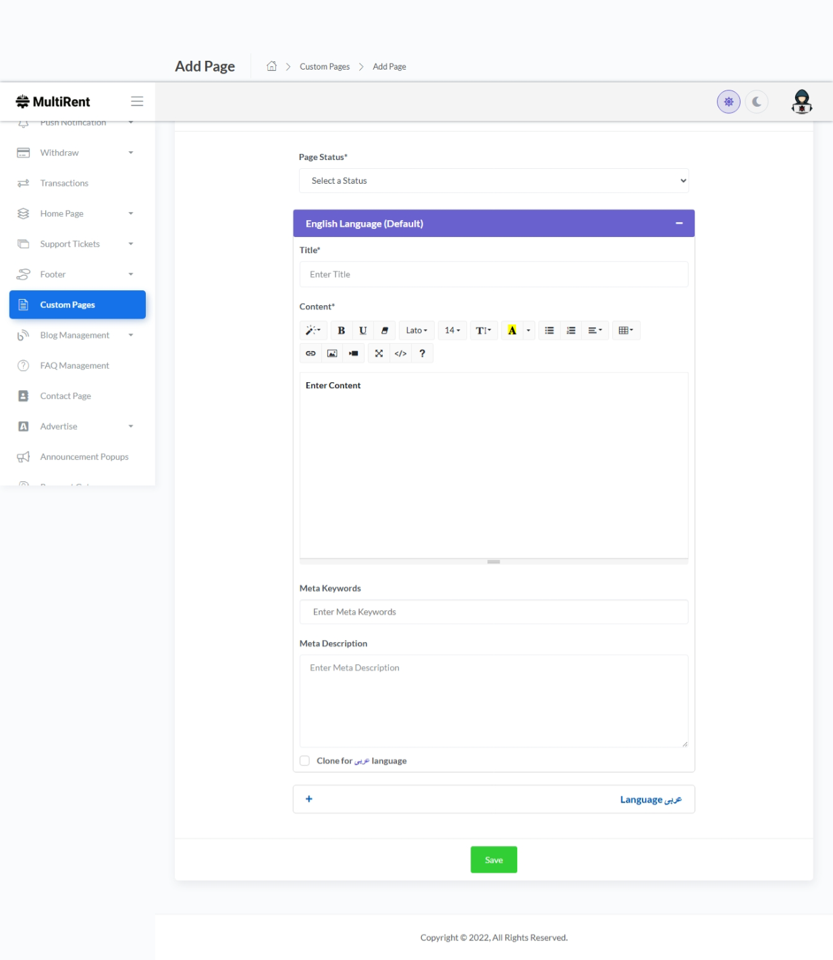Image resolution: width=833 pixels, height=960 pixels.
Task: Enable Clone for Arabic language checkbox
Action: click(304, 761)
